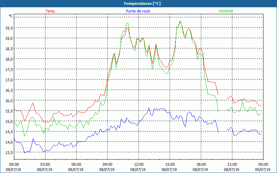Select the blue Punto de rocío legend label
The width and height of the screenshot is (277, 173).
click(138, 11)
